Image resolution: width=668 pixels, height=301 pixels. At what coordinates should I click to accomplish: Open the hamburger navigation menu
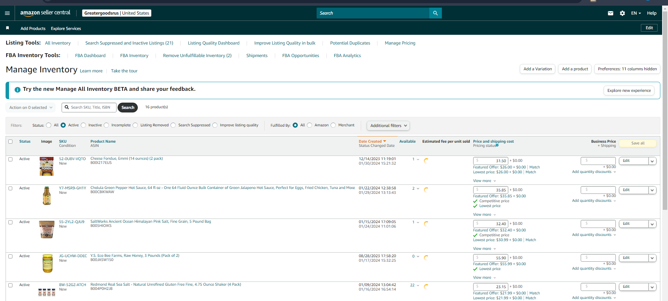coord(7,13)
